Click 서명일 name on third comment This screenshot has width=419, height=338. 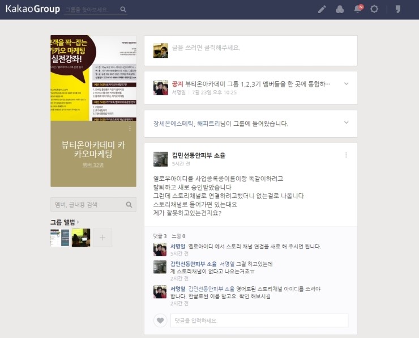click(x=178, y=289)
